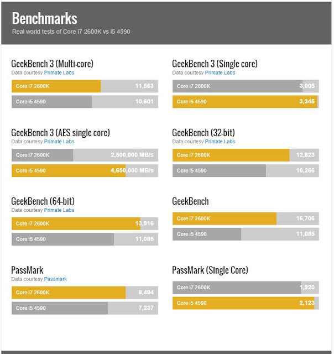Select Core i7 2600K bar scoring 13,916
This screenshot has width=334, height=354.
85,223
